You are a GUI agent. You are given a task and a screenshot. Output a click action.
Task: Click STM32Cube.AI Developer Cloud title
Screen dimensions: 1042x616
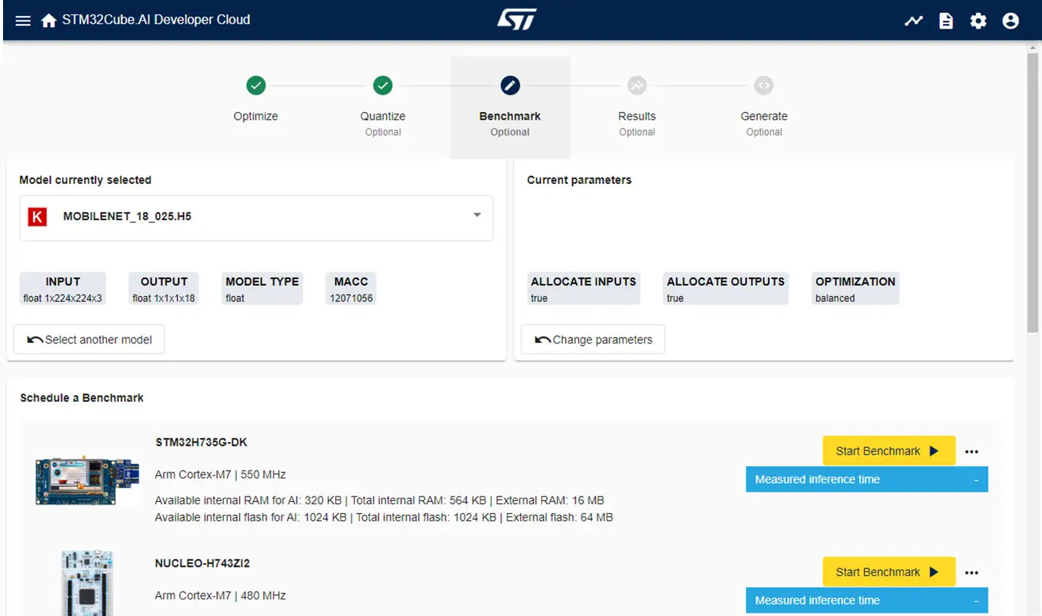(x=157, y=20)
